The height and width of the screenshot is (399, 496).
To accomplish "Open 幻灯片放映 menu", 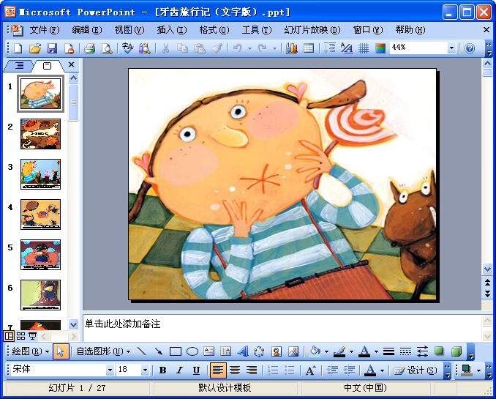I will 312,30.
